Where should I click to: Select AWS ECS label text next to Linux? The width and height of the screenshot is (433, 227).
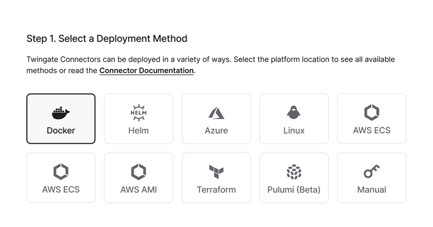[372, 131]
